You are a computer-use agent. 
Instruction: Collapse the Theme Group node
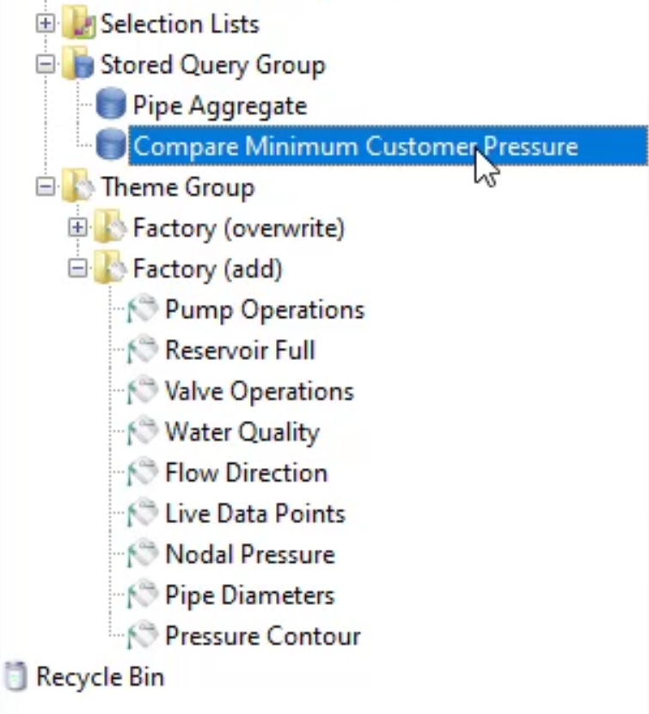[45, 186]
